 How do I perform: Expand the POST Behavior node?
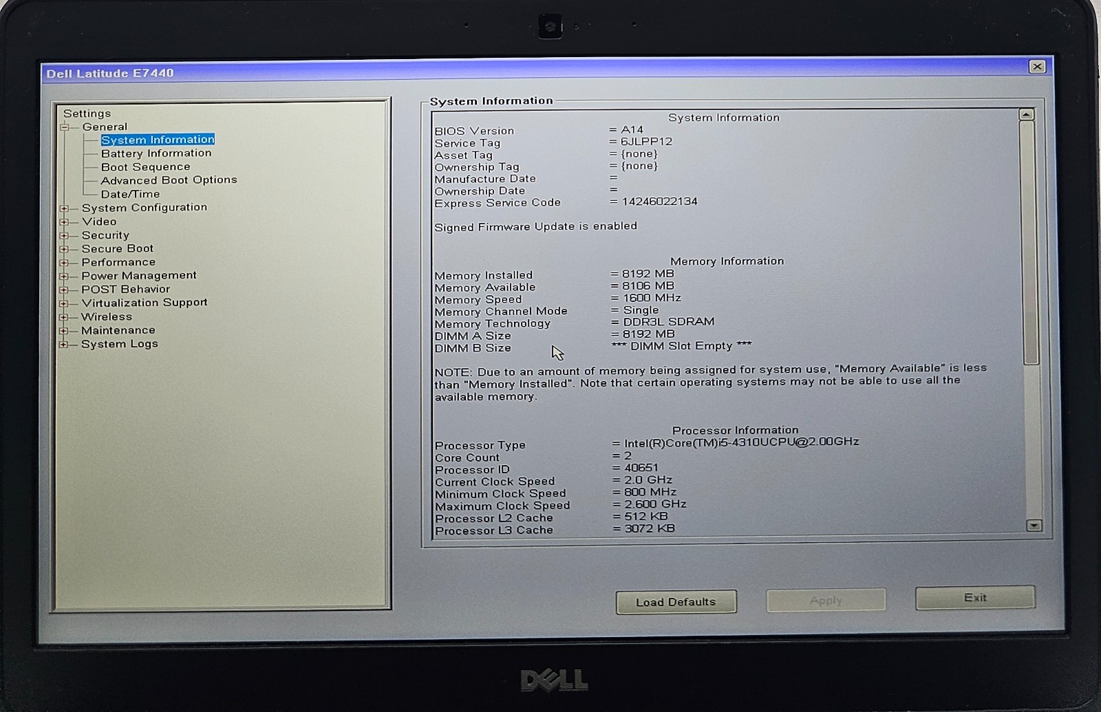[x=64, y=290]
